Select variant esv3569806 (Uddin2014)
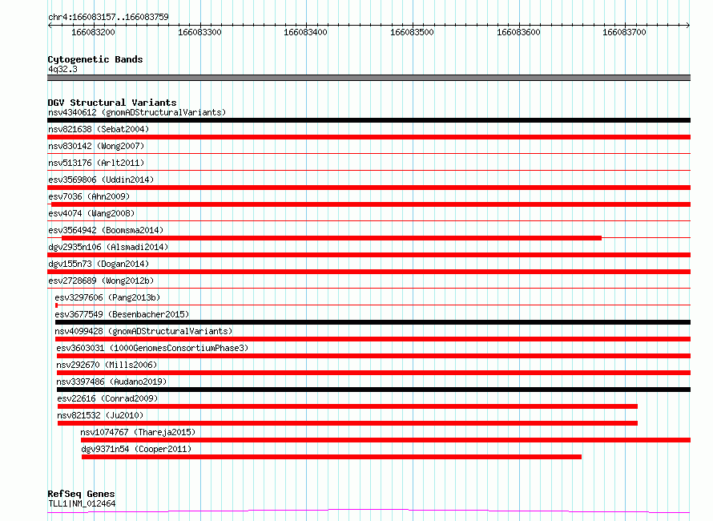The height and width of the screenshot is (521, 713). coord(101,180)
